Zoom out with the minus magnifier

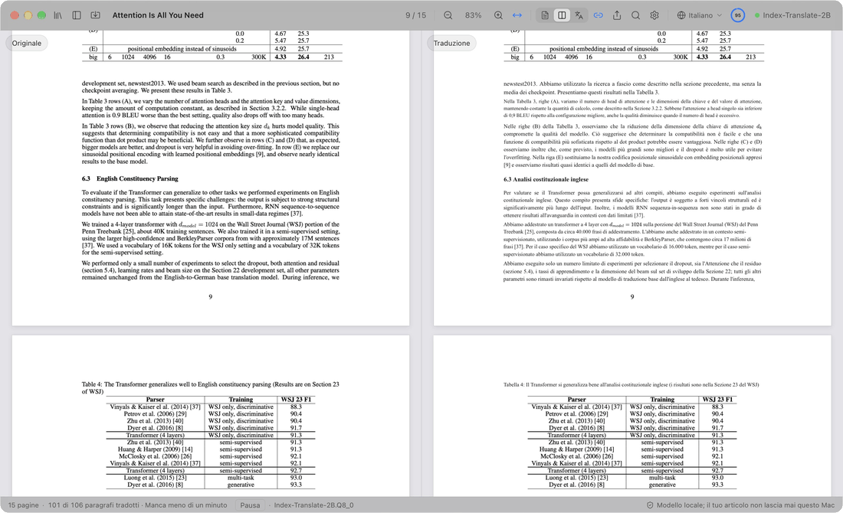[448, 15]
